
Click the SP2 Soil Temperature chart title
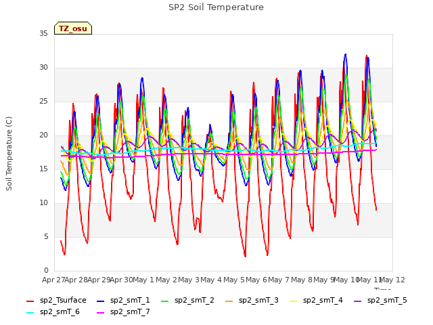[x=216, y=7]
